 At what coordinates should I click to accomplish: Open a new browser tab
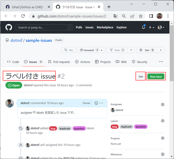109,7
